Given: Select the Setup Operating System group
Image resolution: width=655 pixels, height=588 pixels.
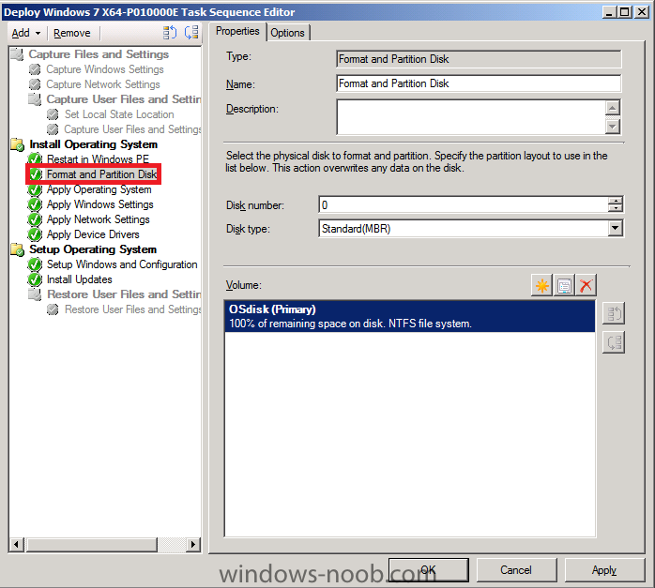Looking at the screenshot, I should point(93,249).
